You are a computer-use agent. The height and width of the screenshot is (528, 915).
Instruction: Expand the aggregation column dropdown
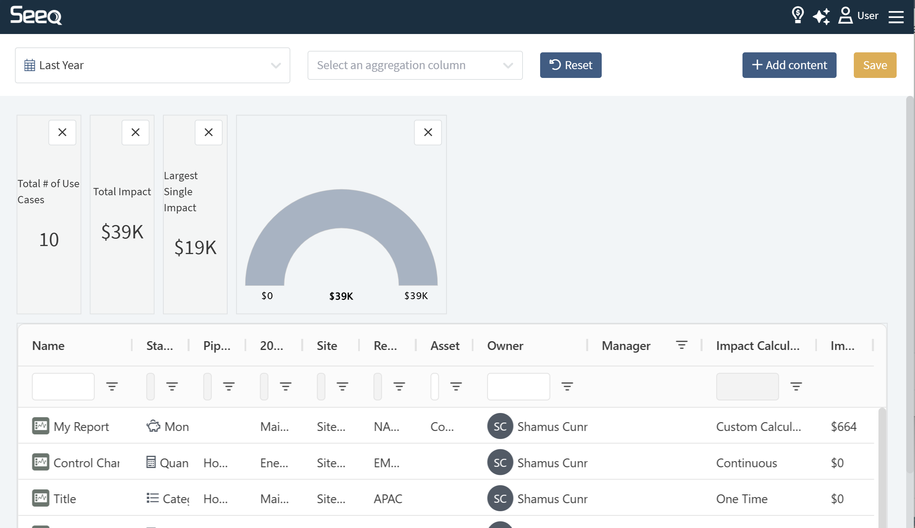point(415,65)
